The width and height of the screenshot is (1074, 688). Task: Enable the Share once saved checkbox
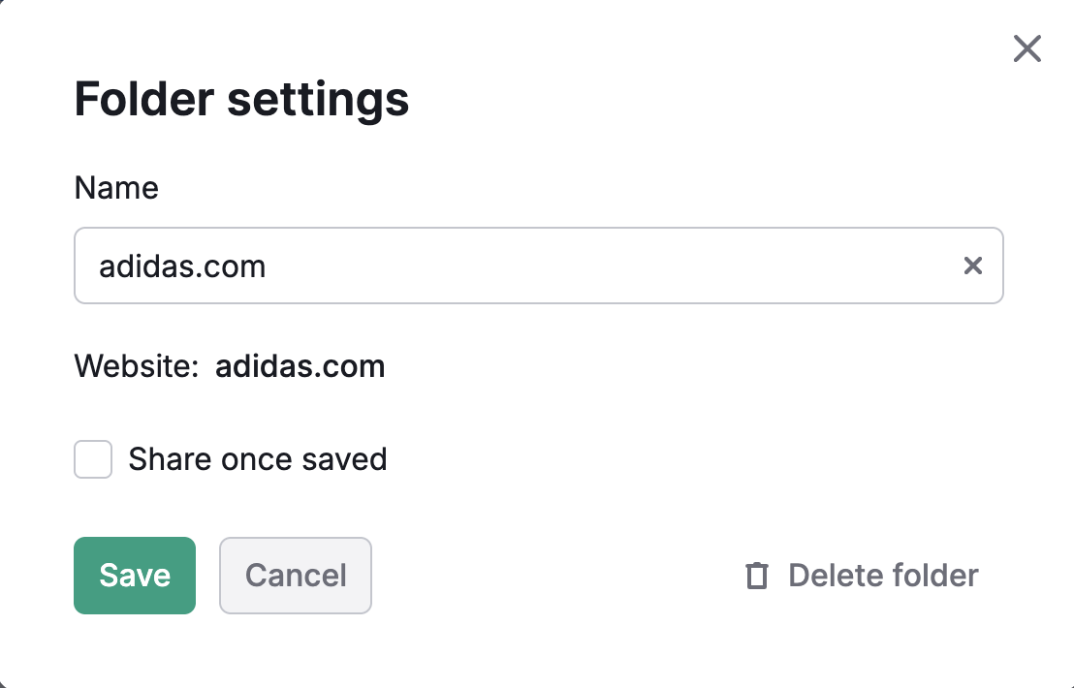(93, 459)
